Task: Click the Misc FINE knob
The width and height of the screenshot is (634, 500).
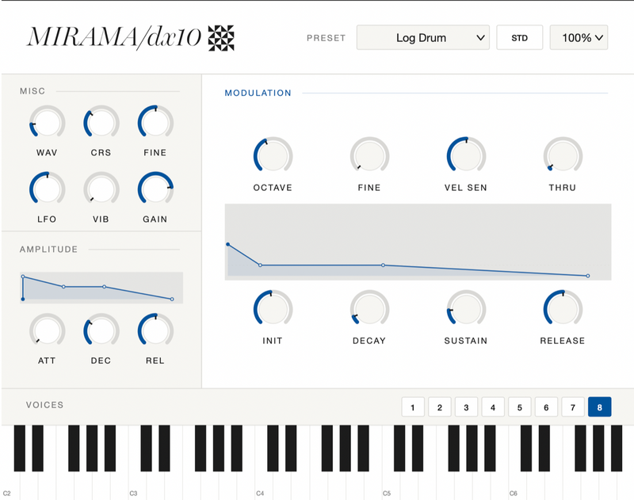Action: pyautogui.click(x=155, y=123)
